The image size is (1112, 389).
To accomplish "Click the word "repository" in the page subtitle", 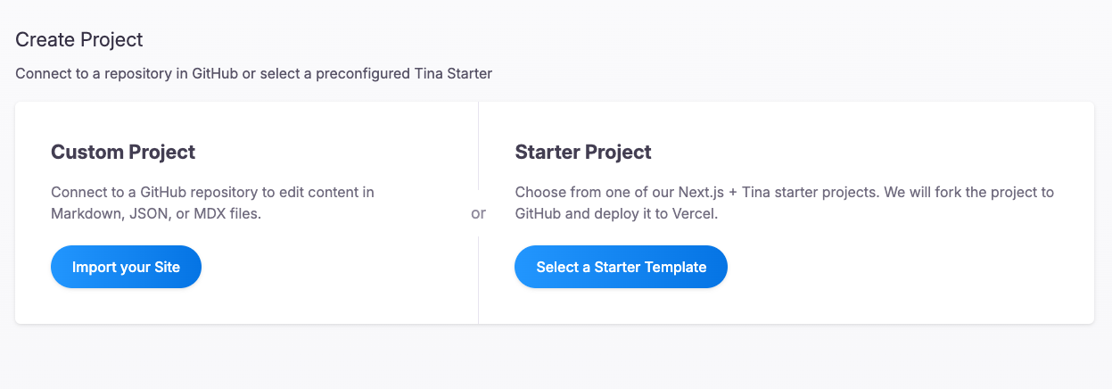I will [136, 73].
